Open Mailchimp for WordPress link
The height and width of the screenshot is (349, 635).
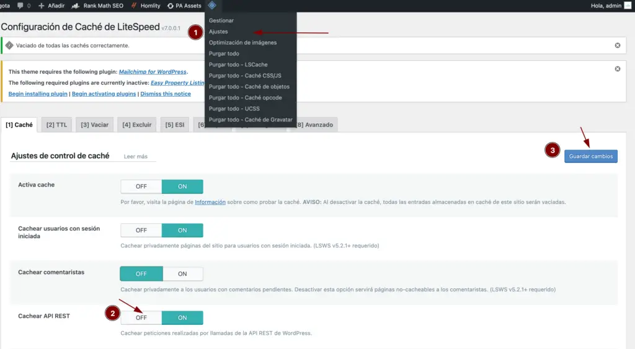[x=153, y=72]
